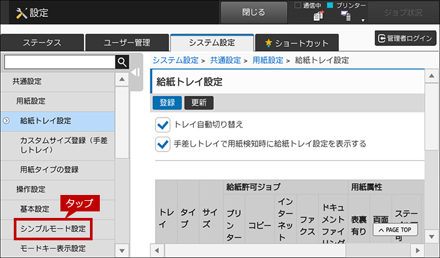Open the ショートカット tab
440x258 pixels.
coord(297,43)
